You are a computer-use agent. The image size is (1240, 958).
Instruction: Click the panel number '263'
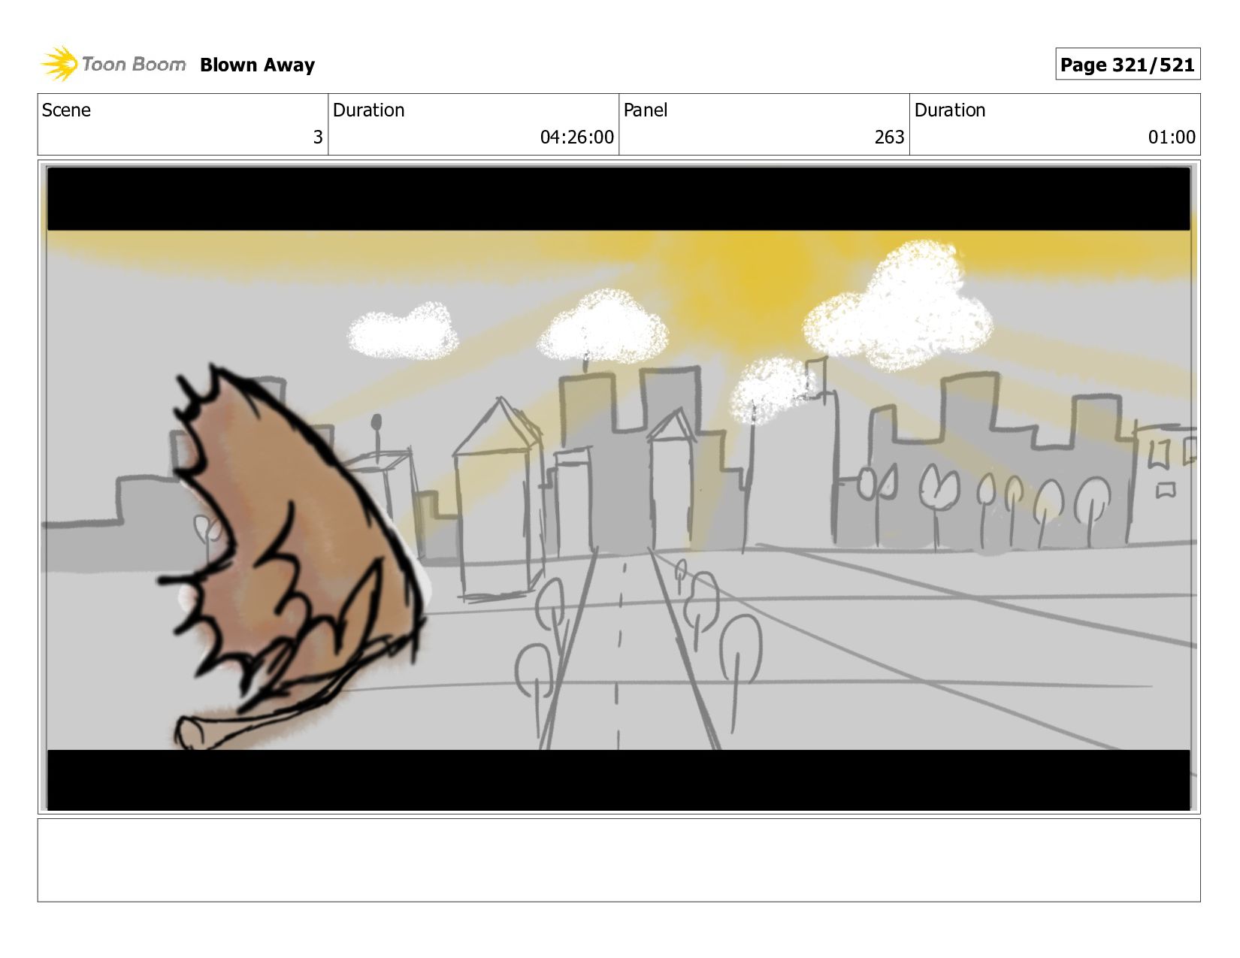pos(889,138)
